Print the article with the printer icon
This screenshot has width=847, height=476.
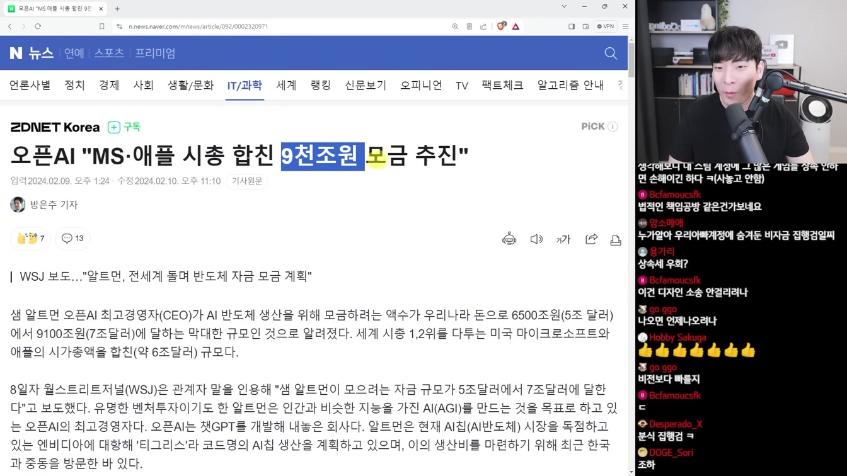point(616,240)
